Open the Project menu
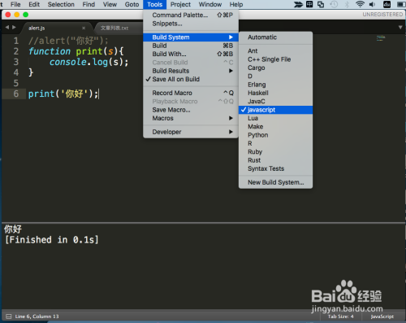 [x=180, y=4]
